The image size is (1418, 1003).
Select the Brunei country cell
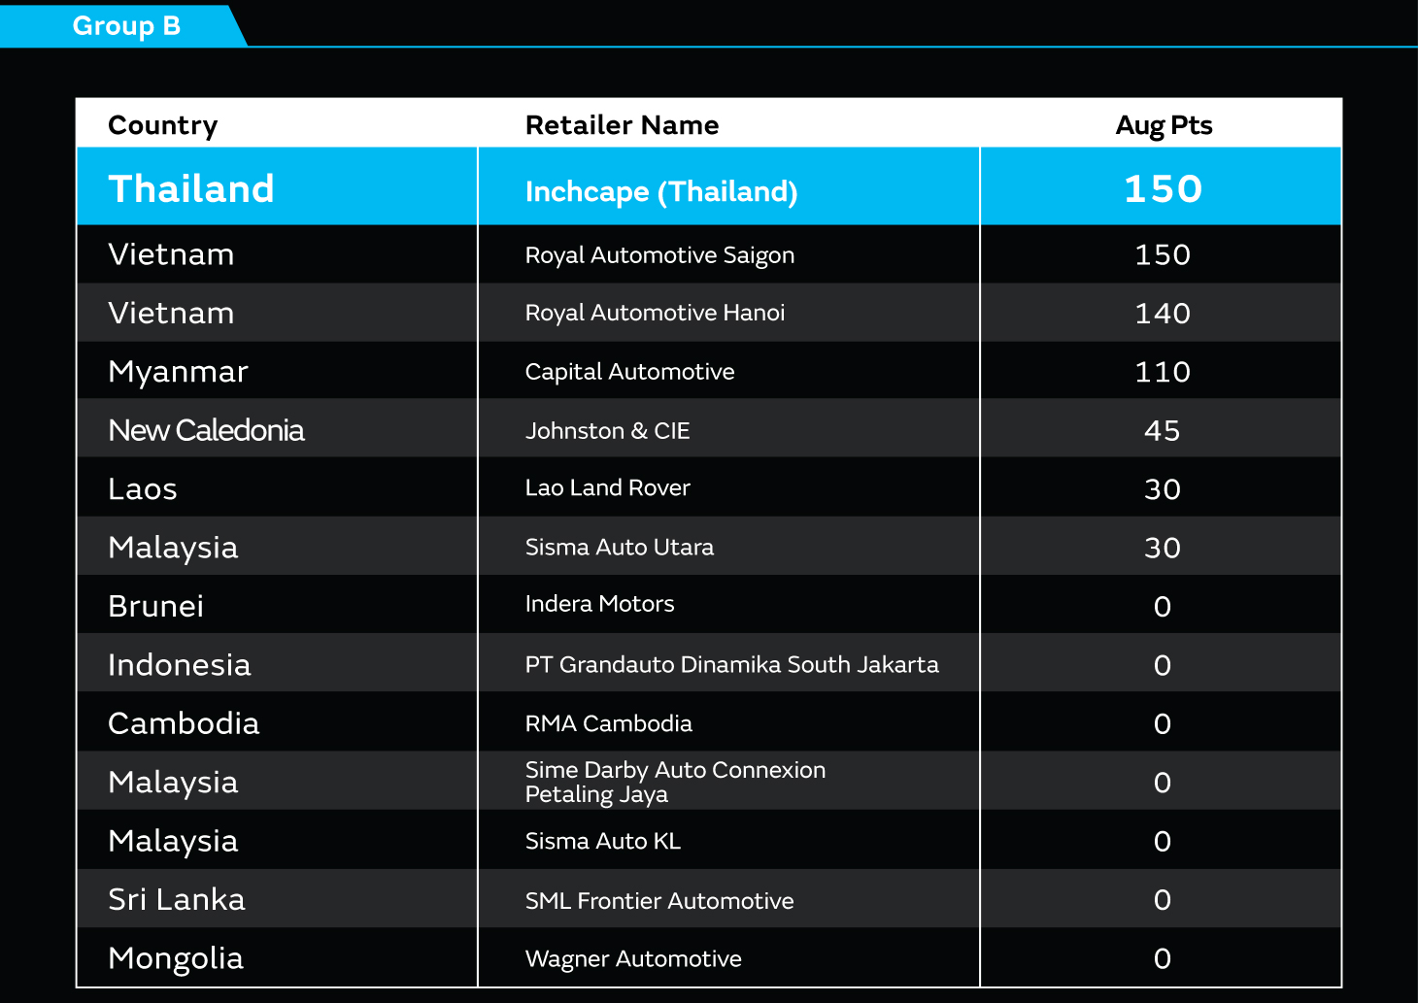(x=155, y=606)
